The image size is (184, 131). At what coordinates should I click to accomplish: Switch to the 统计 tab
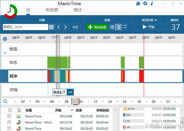(x=78, y=10)
